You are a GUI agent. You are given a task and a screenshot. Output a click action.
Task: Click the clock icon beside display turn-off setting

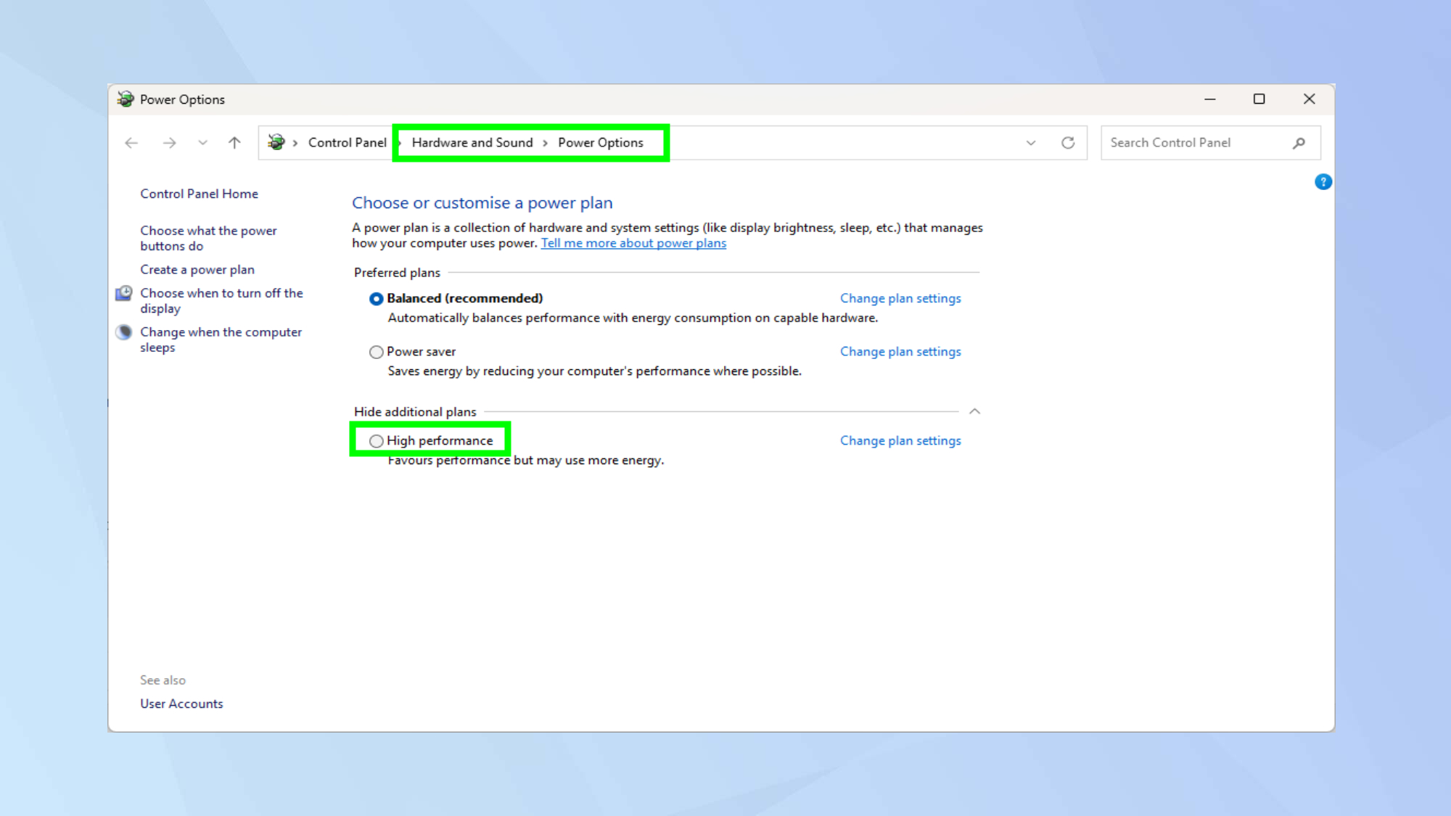coord(123,293)
